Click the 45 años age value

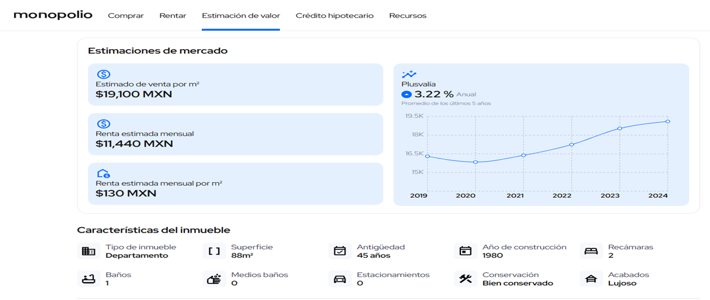coord(373,256)
